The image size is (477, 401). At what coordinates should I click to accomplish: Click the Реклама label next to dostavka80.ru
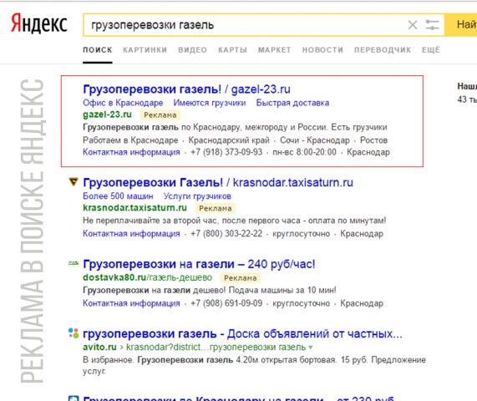[x=241, y=278]
